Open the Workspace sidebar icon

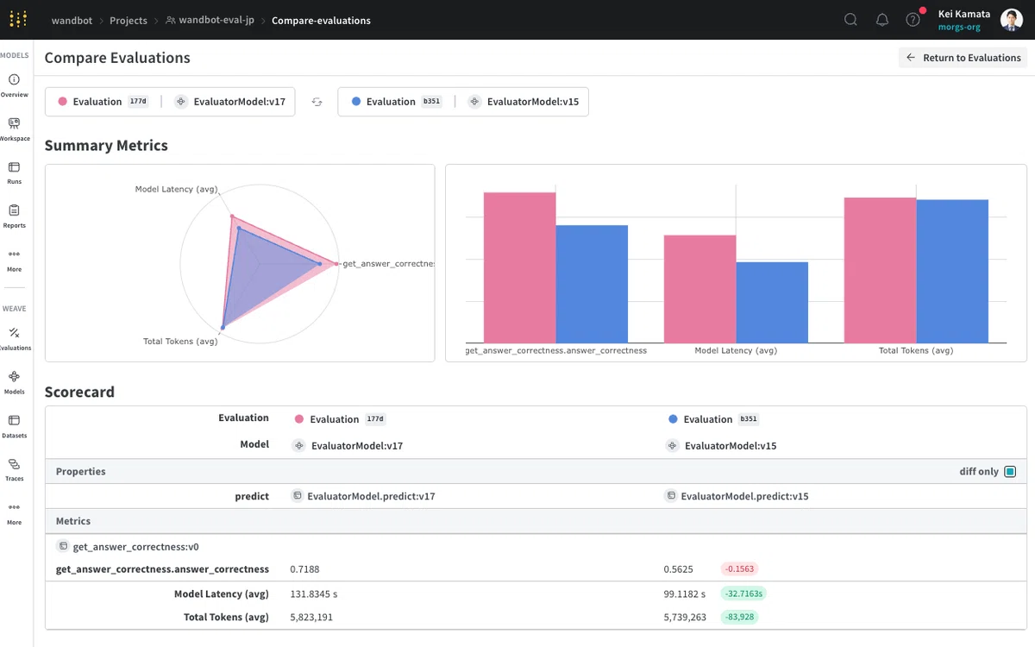click(x=14, y=129)
